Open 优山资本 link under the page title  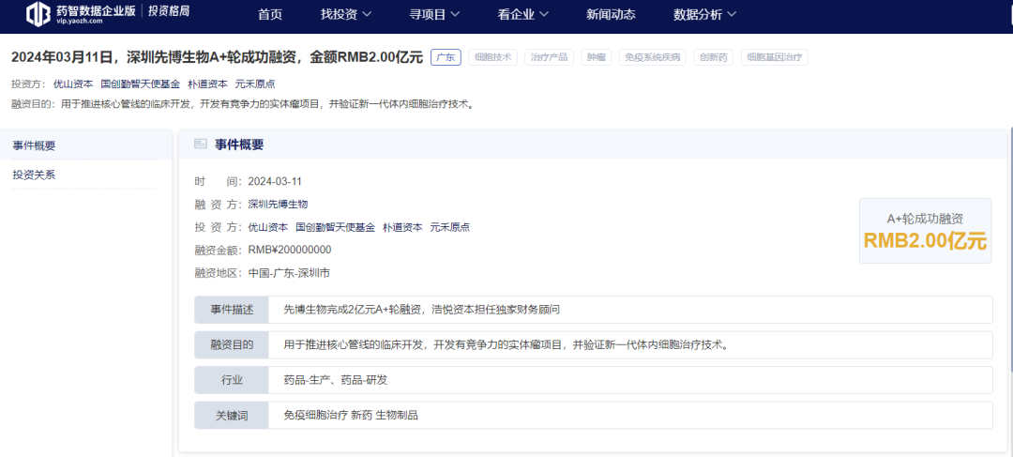point(72,84)
